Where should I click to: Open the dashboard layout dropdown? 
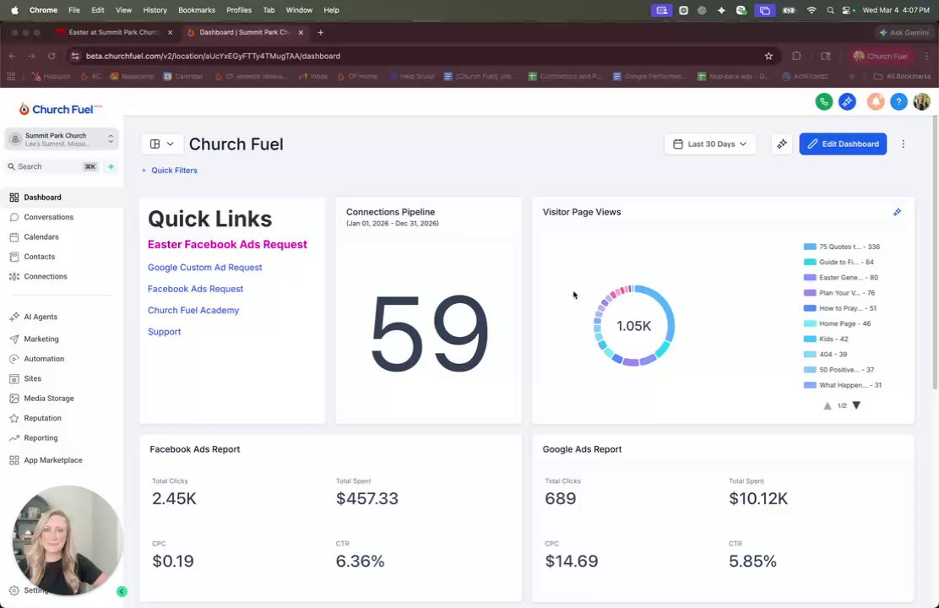point(161,144)
